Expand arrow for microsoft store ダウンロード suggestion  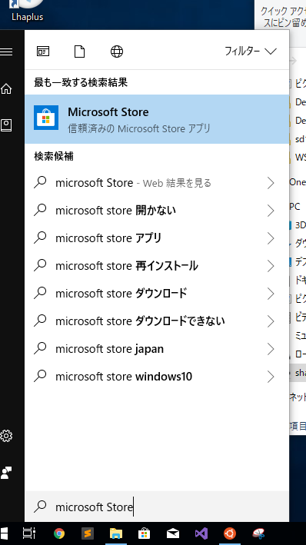pos(271,294)
